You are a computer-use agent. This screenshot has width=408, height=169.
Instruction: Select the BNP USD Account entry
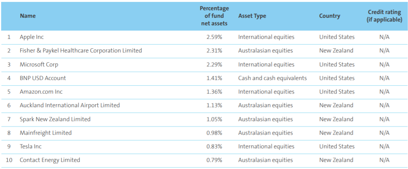pos(43,78)
